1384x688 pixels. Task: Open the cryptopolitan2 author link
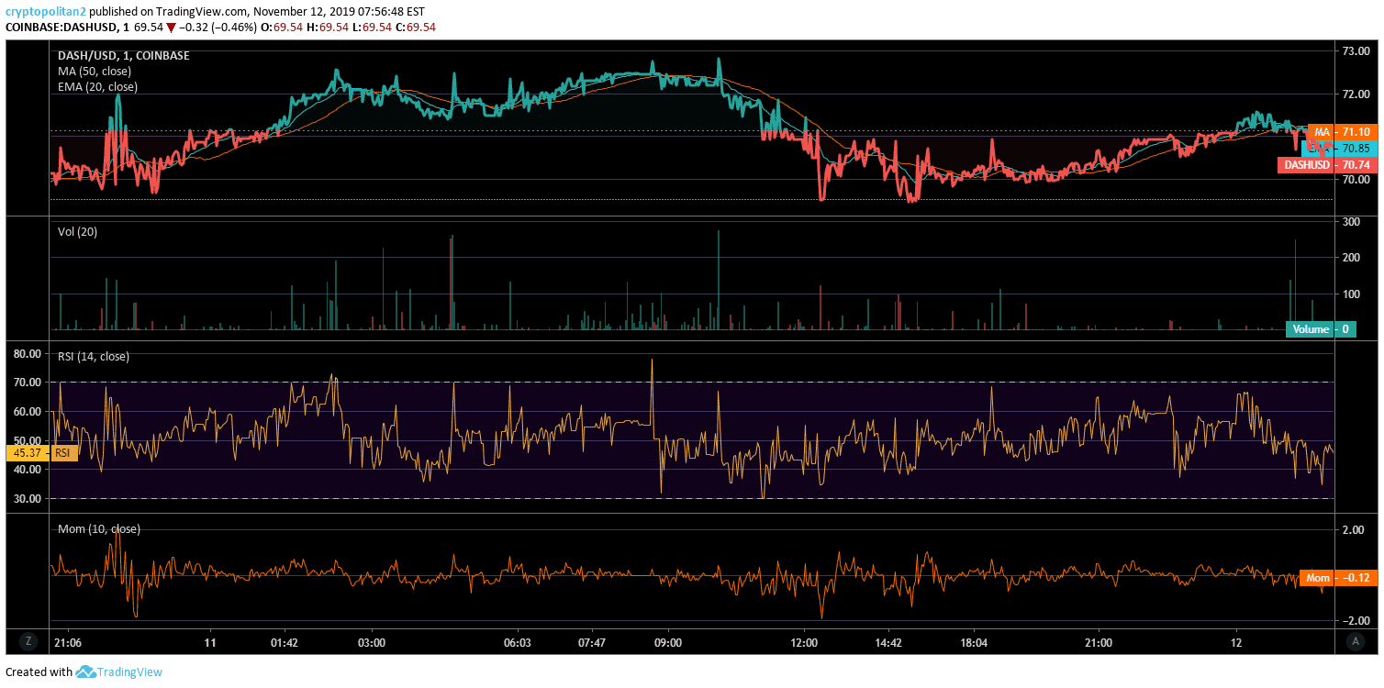[x=46, y=12]
